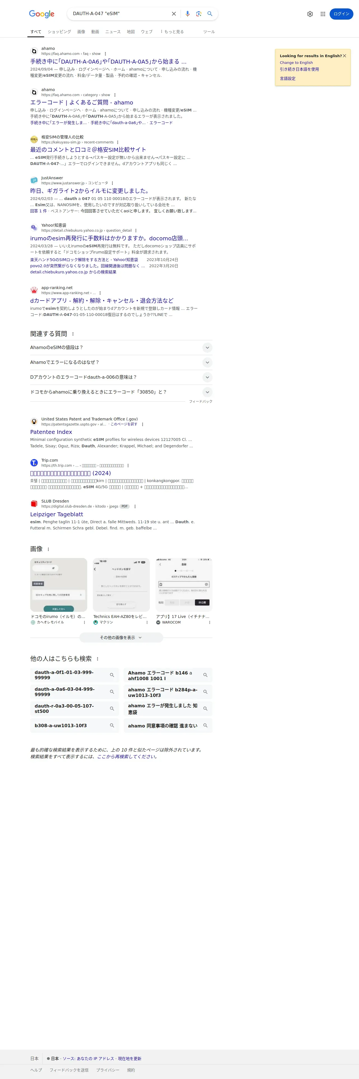Click the JustAnswer favicon
The image size is (359, 1079).
tap(34, 180)
